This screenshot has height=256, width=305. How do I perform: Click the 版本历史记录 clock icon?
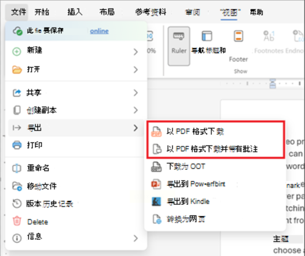[17, 204]
